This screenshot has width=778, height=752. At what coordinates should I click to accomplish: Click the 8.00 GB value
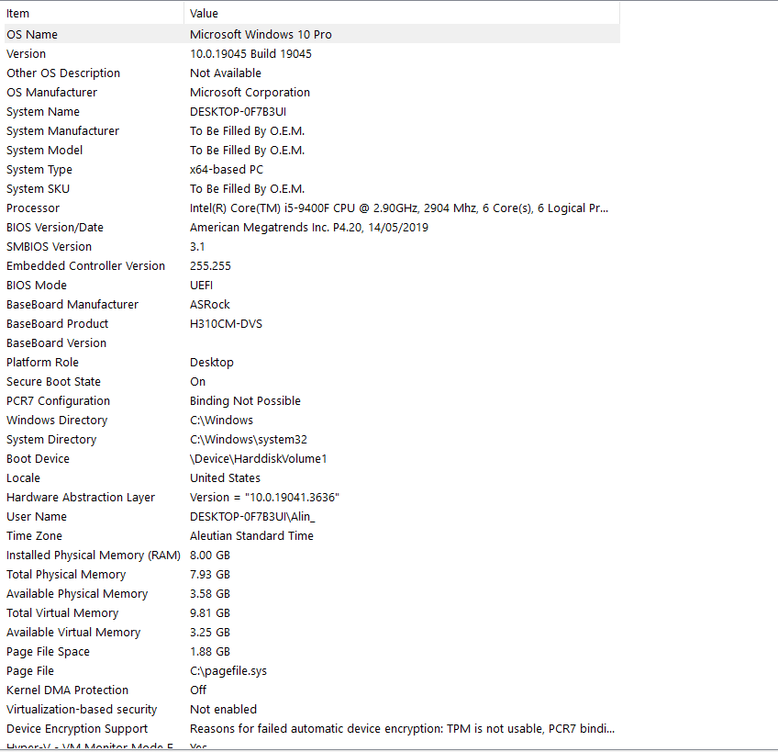click(210, 556)
